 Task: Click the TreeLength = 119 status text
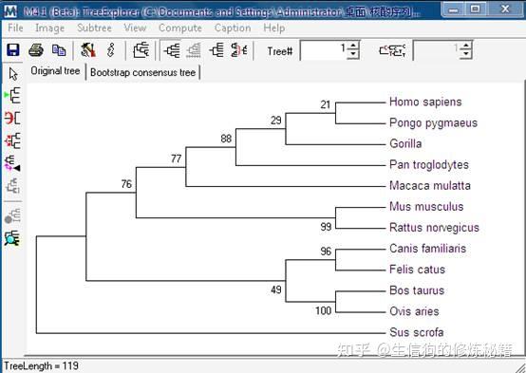pos(41,365)
